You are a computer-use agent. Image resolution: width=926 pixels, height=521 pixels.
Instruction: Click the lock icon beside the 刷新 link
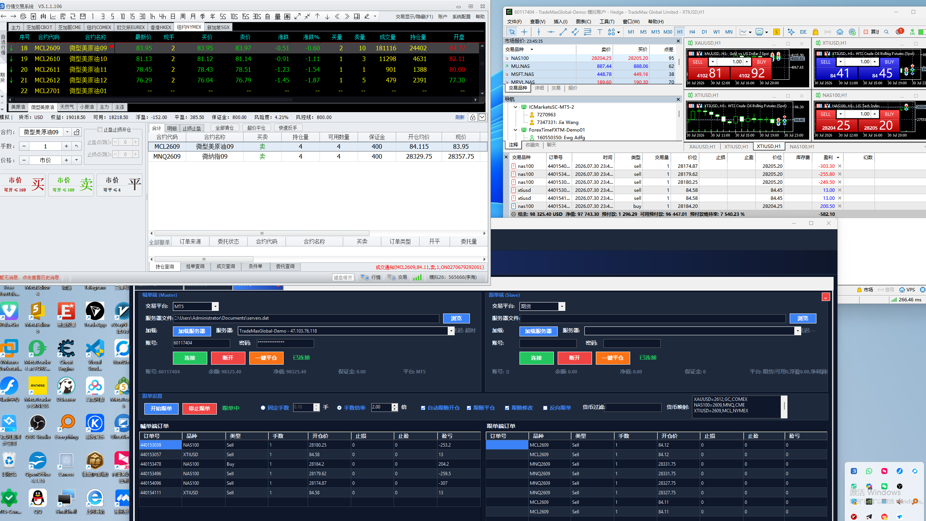click(473, 117)
